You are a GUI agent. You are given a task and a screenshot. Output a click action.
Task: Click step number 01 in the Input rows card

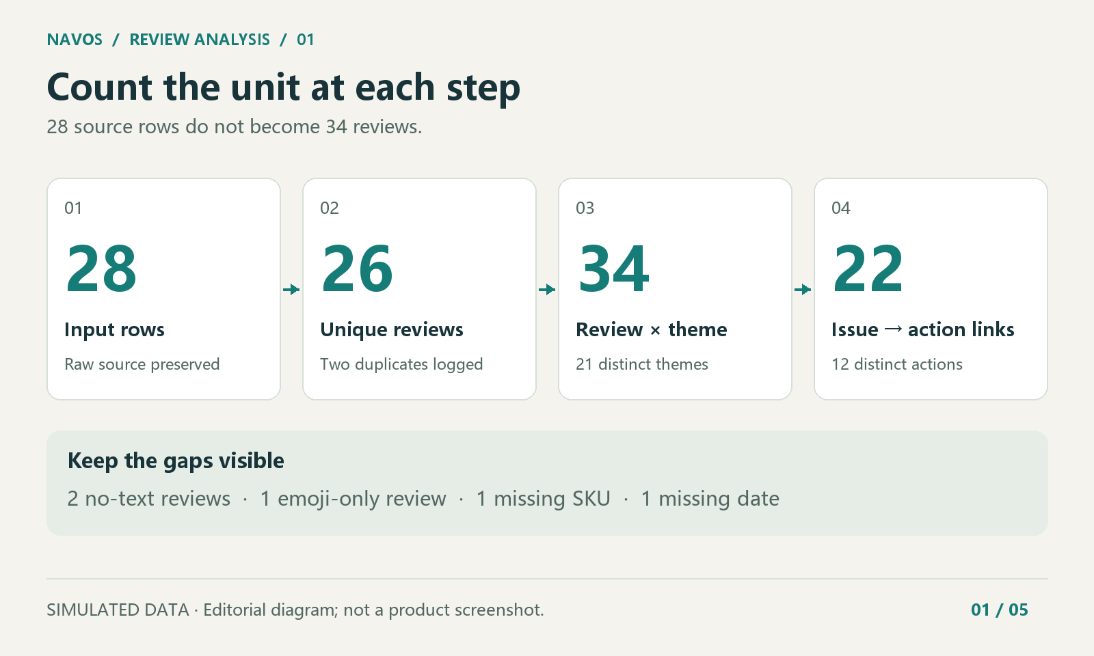tap(73, 208)
